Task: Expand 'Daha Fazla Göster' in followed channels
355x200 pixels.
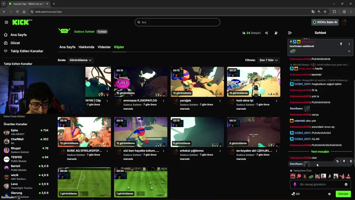Action: (x=14, y=116)
